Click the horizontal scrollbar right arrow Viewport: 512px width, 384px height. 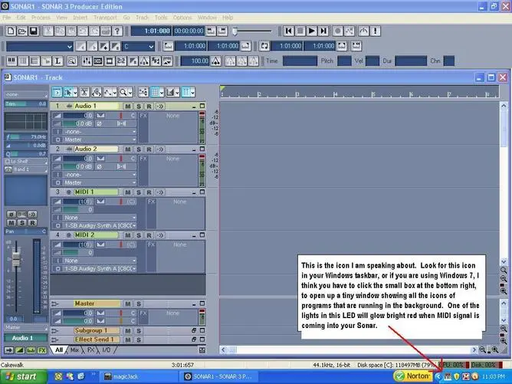[x=474, y=350]
